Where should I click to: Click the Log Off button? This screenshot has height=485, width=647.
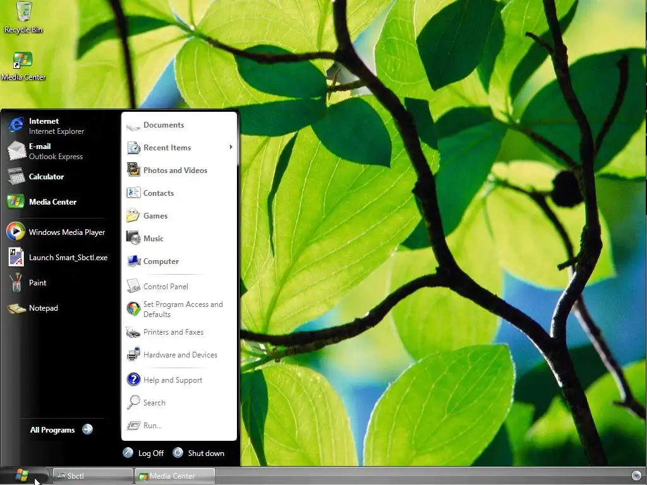pos(143,453)
